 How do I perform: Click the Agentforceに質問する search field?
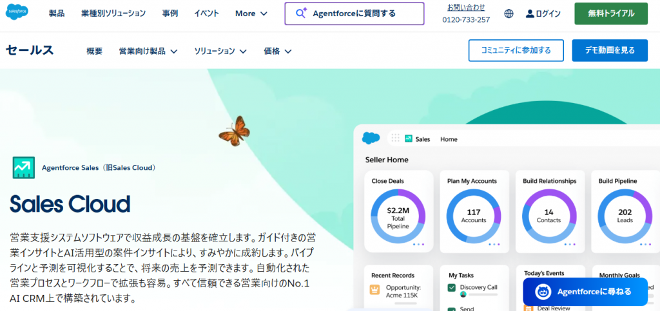point(354,14)
